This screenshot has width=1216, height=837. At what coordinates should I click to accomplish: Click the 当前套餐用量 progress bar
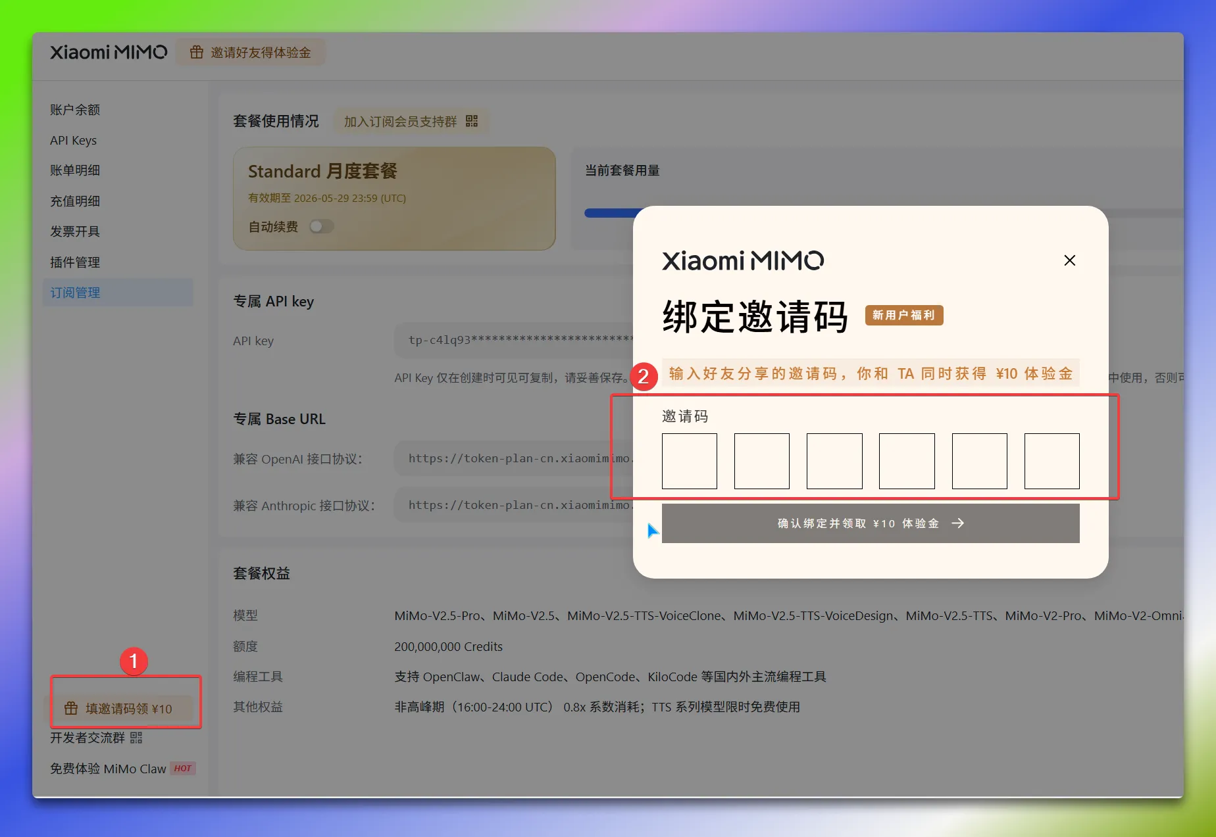click(x=884, y=212)
